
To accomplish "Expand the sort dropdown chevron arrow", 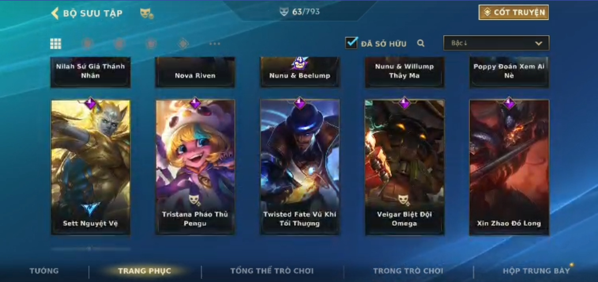I will (539, 43).
